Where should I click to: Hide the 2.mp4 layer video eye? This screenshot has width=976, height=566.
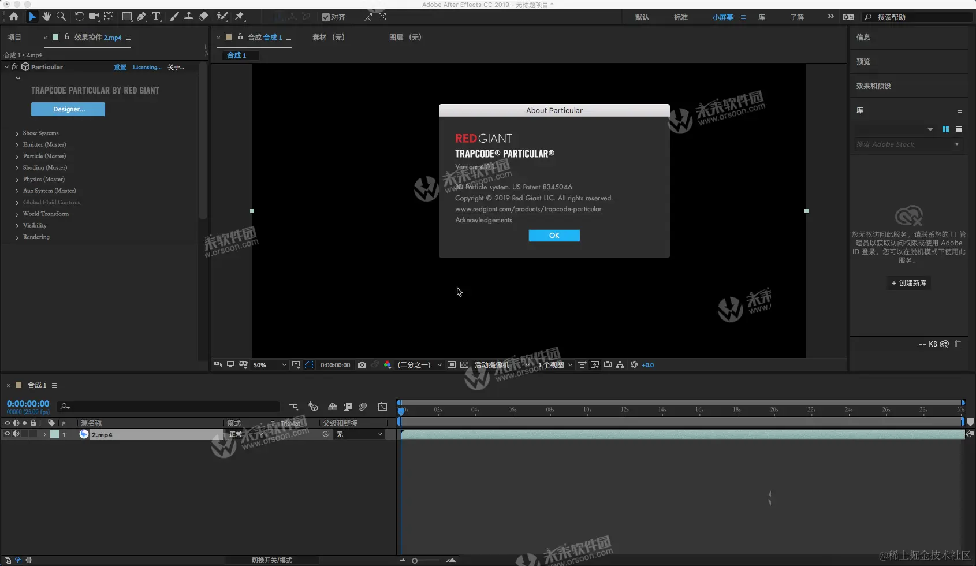(8, 434)
